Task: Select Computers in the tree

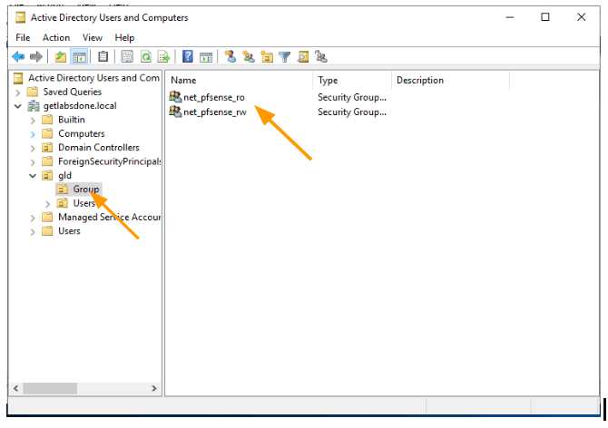Action: (x=82, y=133)
